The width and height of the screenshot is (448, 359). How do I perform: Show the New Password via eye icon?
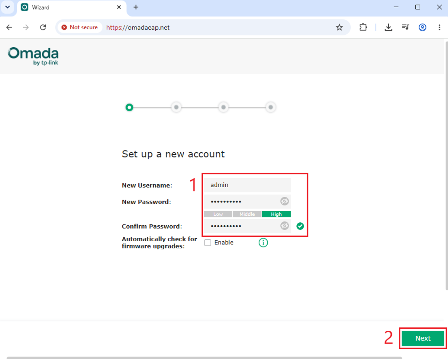[284, 201]
